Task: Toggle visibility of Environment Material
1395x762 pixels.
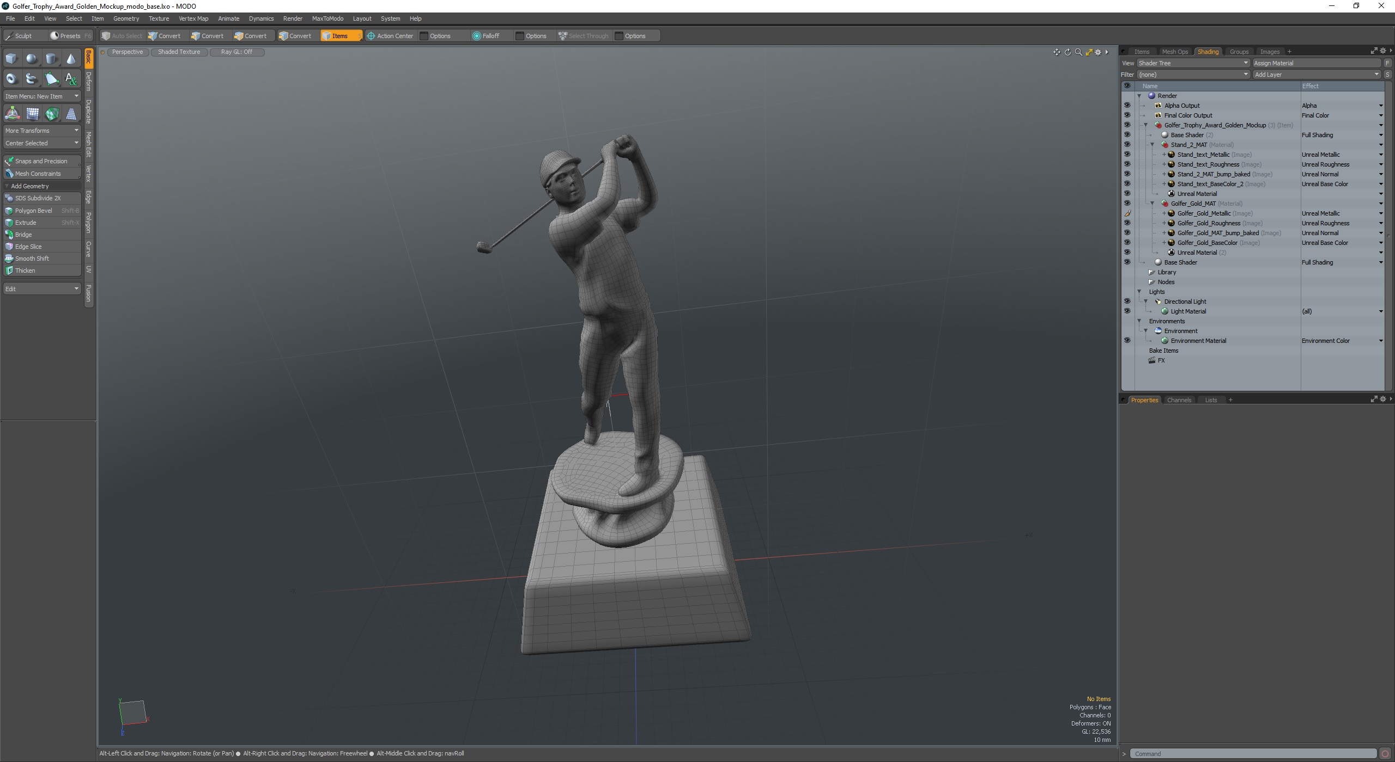Action: tap(1127, 341)
